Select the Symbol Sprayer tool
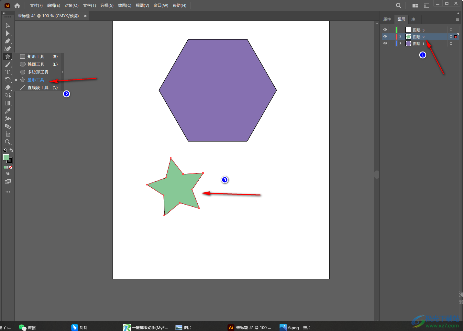Viewport: 463px width, 331px height. pos(8,119)
